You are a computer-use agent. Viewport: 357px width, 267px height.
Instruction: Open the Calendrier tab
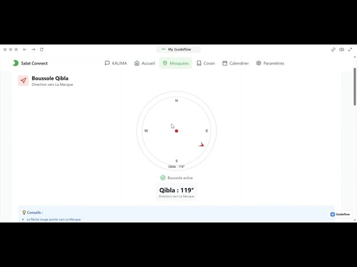point(235,63)
